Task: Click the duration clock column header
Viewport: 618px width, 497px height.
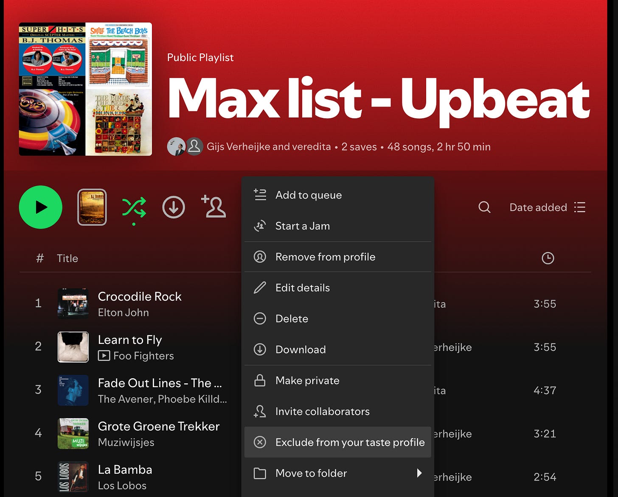Action: 548,258
